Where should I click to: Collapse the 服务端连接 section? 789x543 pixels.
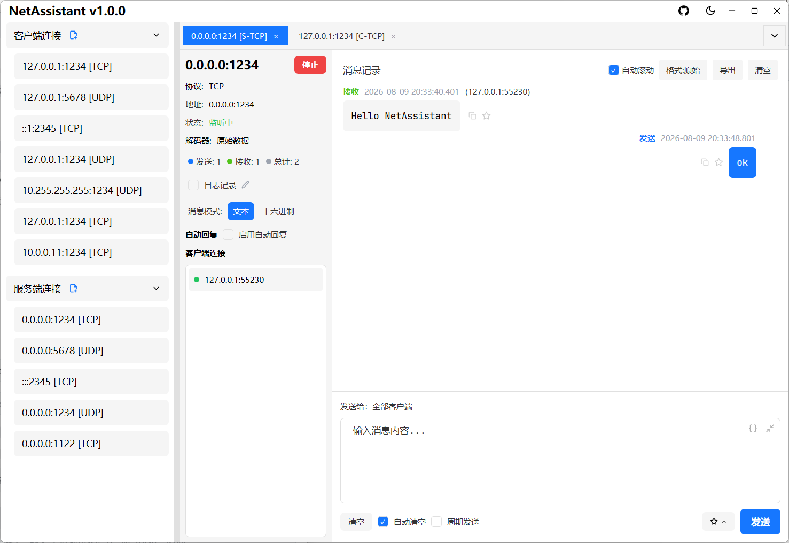[157, 289]
